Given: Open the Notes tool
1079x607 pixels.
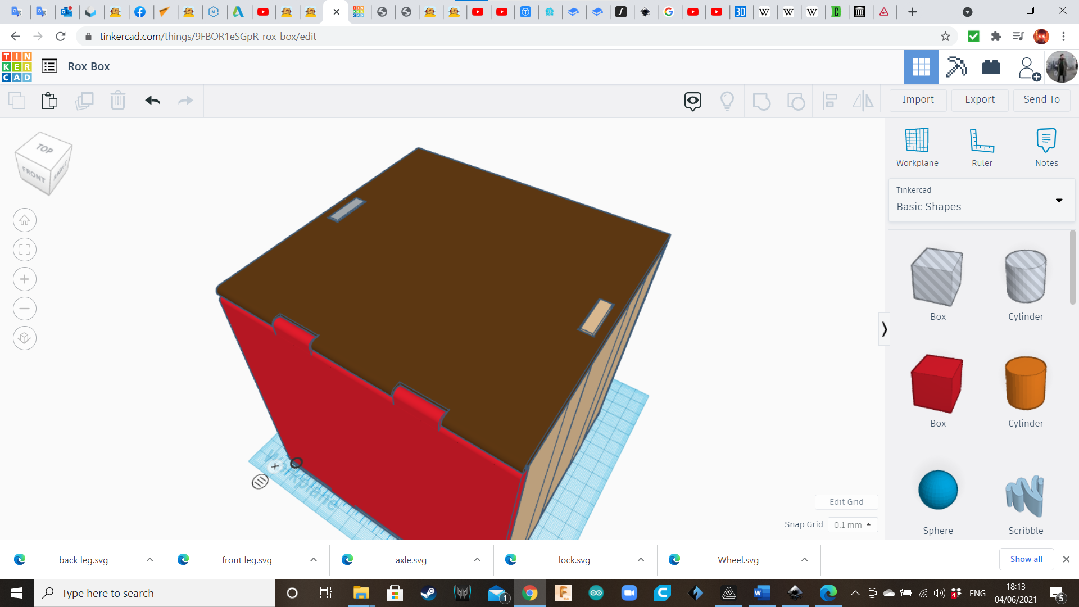Looking at the screenshot, I should [x=1046, y=147].
